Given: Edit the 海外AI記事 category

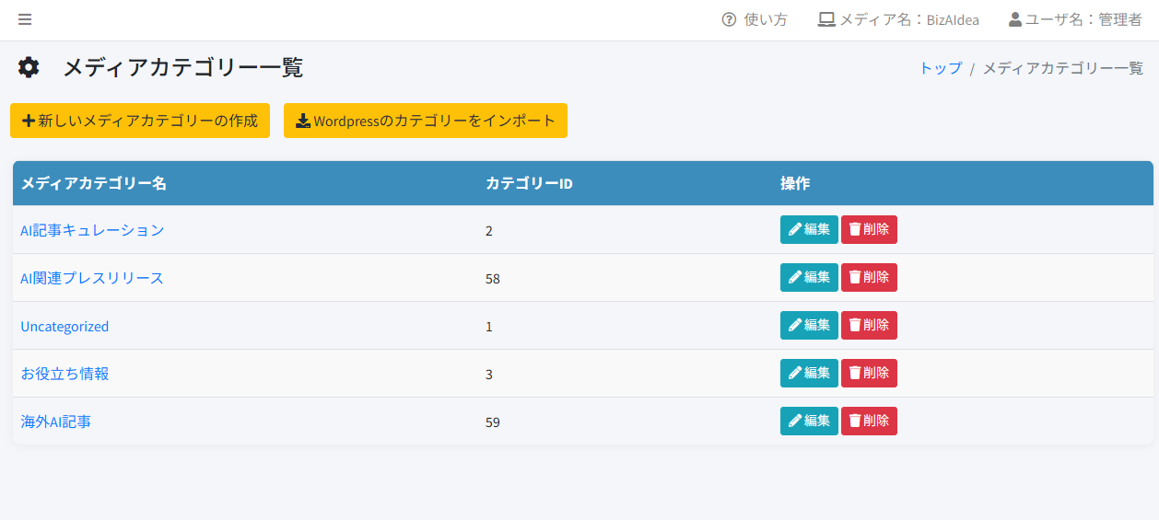Looking at the screenshot, I should coord(808,421).
